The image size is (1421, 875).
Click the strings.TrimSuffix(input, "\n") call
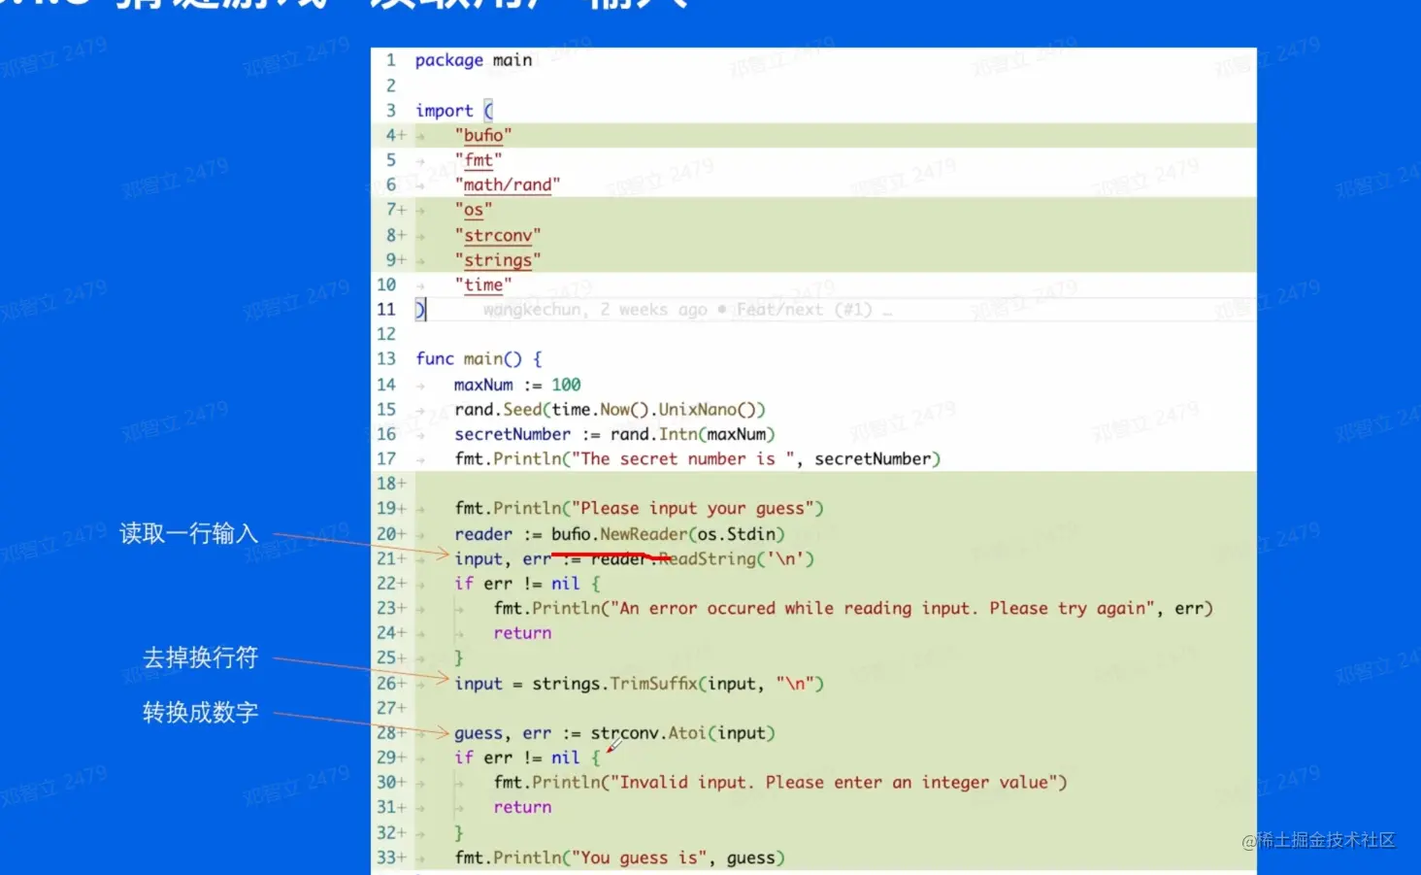(677, 684)
